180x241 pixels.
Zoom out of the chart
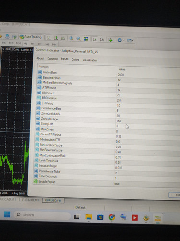pyautogui.click(x=79, y=39)
